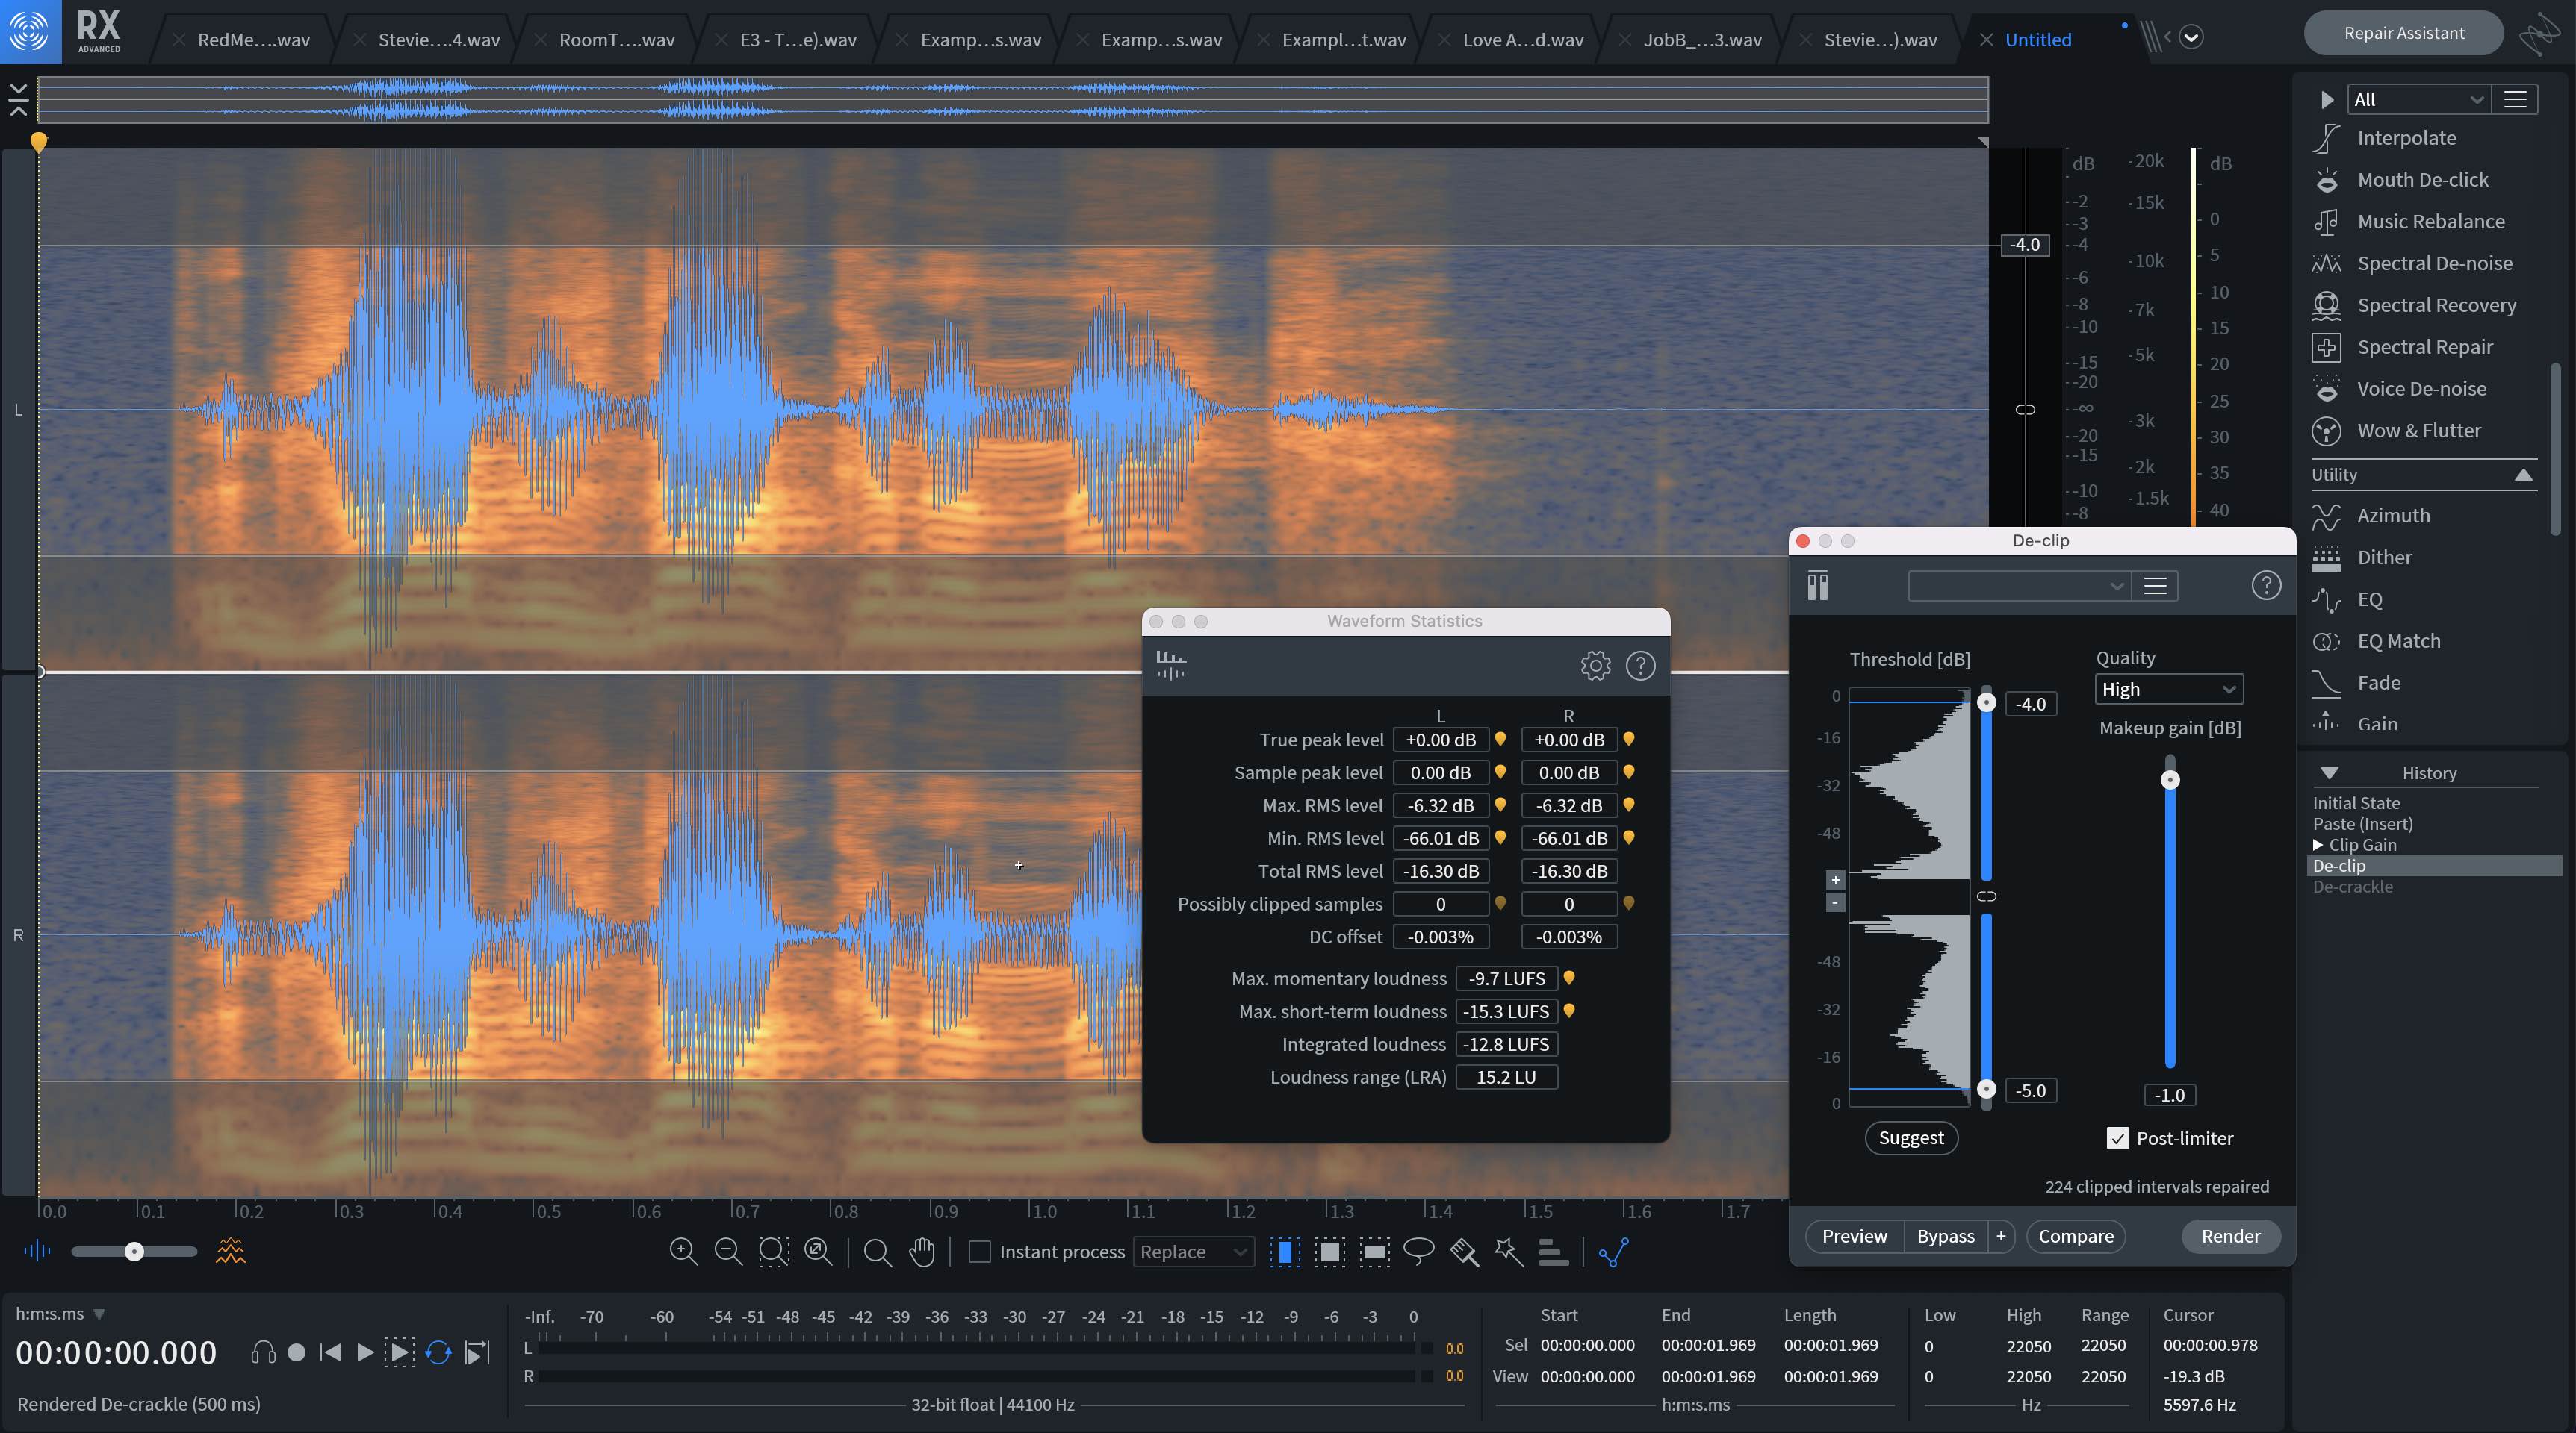
Task: Reset zoom to full view icon
Action: 818,1251
